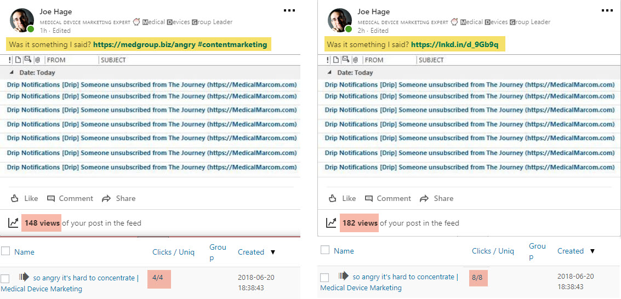Viewport: 621px width, 299px height.
Task: Click Joe Hage's avatar in left post
Action: coord(22,20)
